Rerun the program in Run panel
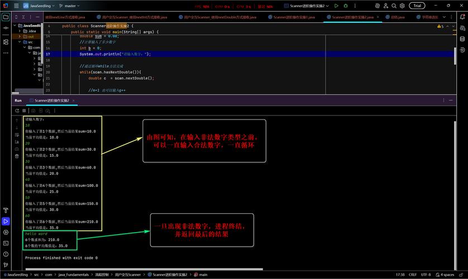 click(17, 110)
